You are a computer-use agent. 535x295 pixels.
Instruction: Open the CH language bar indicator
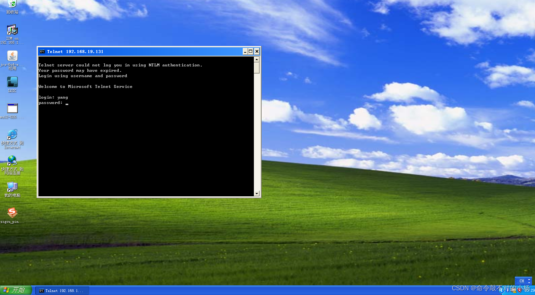pyautogui.click(x=522, y=281)
